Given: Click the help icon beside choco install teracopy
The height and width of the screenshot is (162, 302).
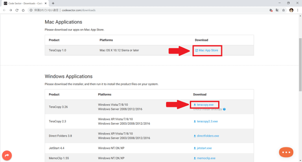Looking at the screenshot, I should pos(224,109).
